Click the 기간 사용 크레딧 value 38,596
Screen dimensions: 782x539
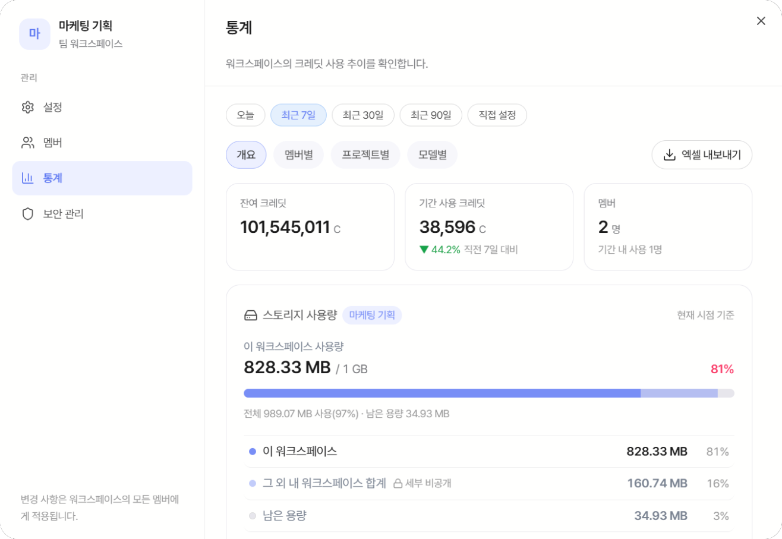[x=447, y=227]
